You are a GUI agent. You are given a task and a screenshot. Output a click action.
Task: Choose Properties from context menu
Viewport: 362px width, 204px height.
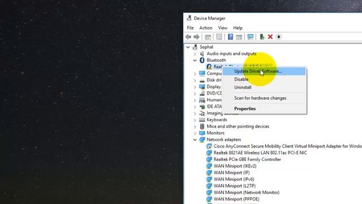[x=264, y=109]
